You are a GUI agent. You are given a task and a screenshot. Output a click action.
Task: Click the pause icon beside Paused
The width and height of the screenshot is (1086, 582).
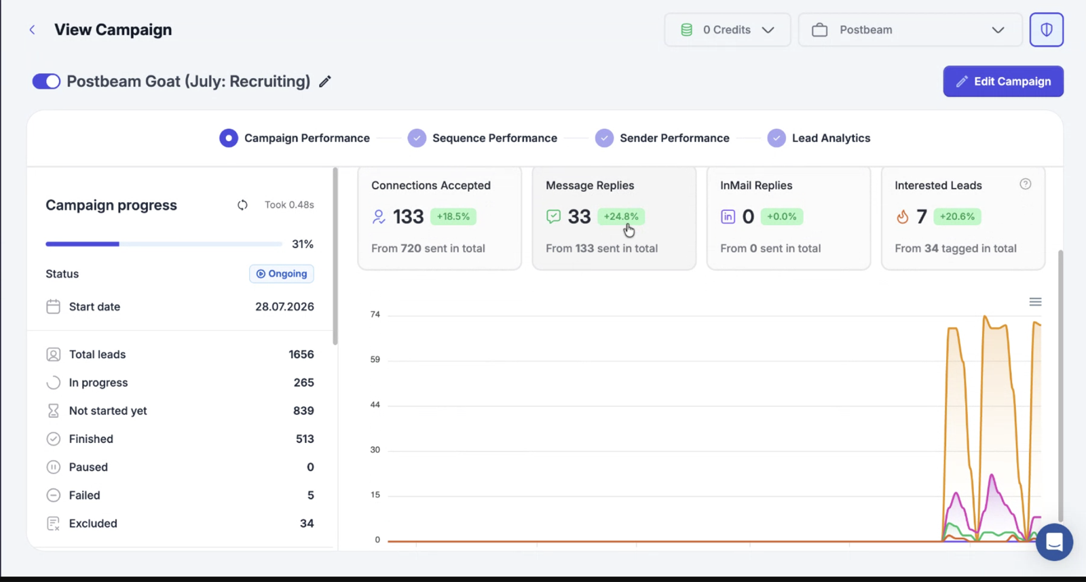coord(53,467)
